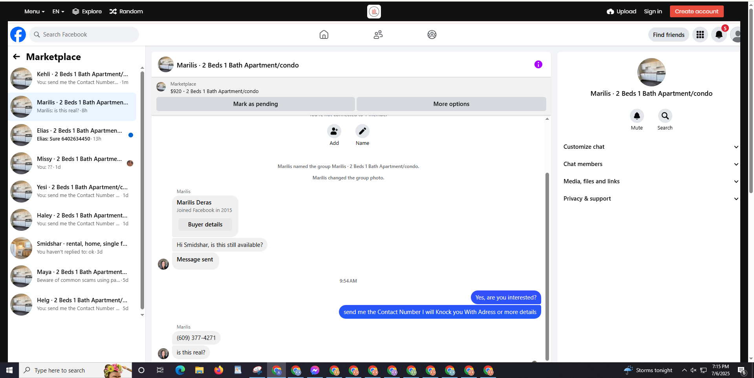Open the Groups icon in Facebook navigation
The width and height of the screenshot is (754, 378).
pos(432,35)
